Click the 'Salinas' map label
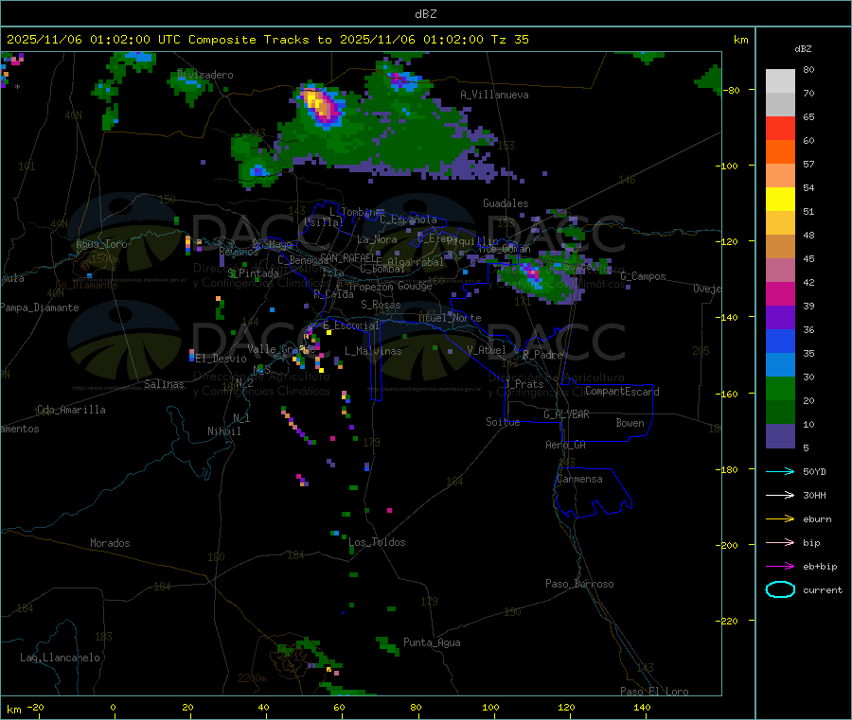 [x=164, y=384]
